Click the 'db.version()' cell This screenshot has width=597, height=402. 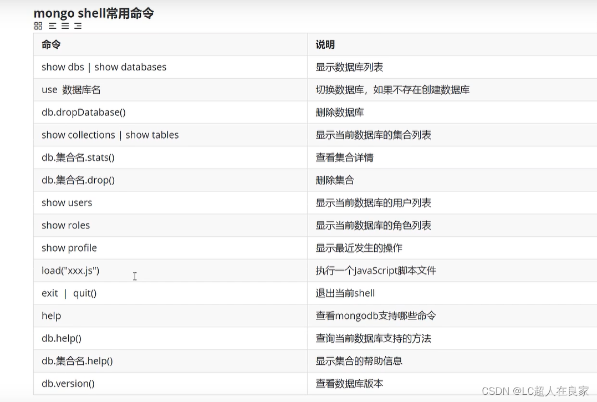[x=171, y=383]
